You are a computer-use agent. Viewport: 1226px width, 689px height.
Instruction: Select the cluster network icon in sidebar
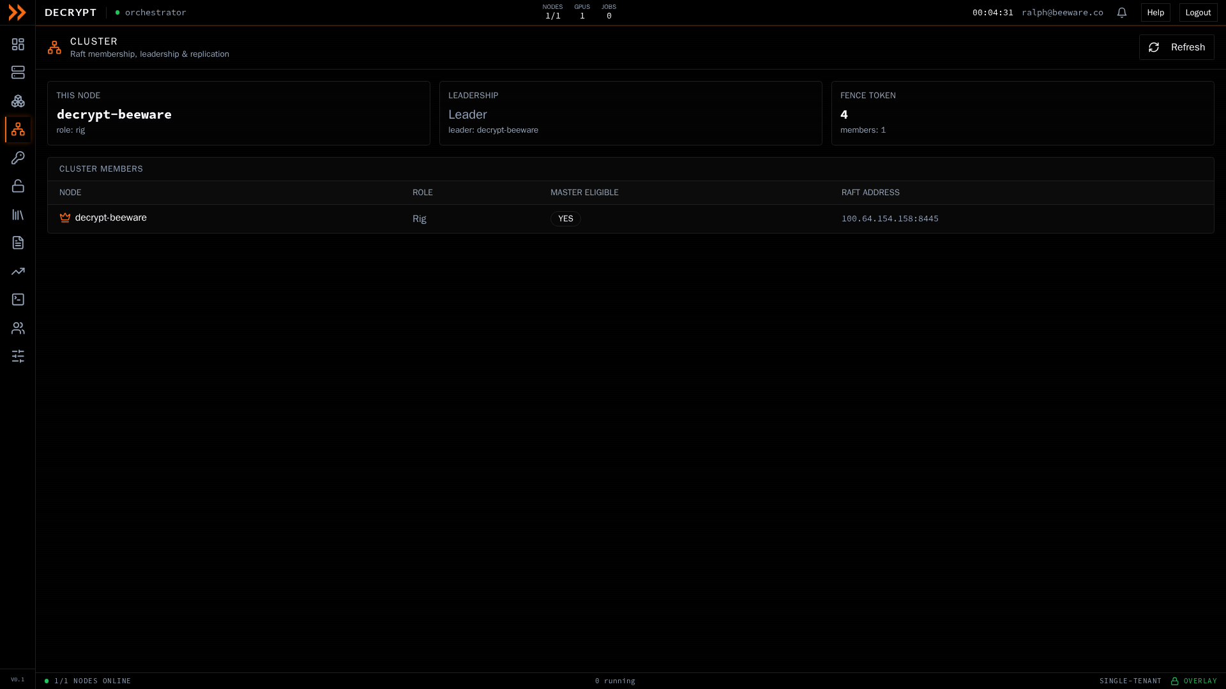pos(18,129)
